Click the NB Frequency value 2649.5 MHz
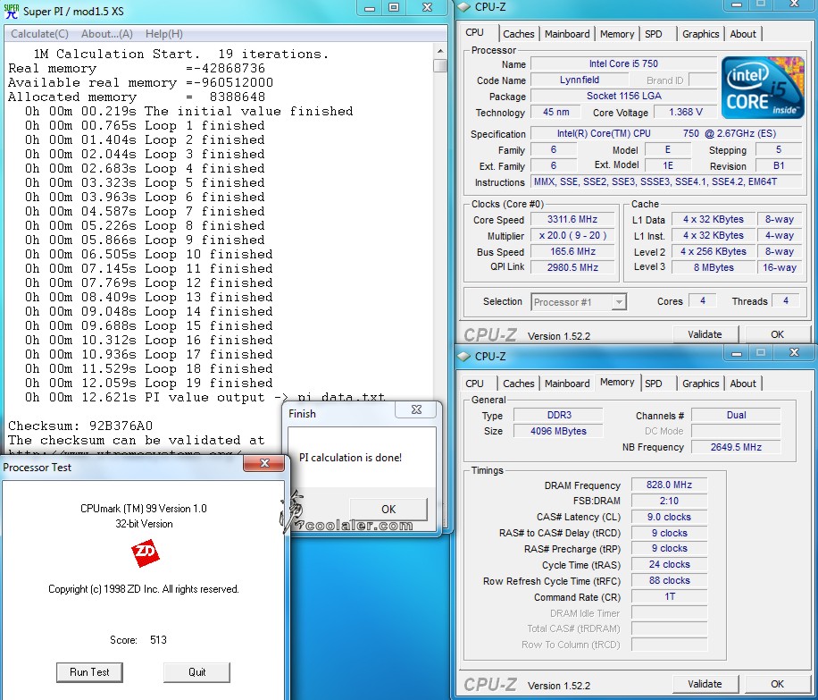The height and width of the screenshot is (700, 818). 736,447
